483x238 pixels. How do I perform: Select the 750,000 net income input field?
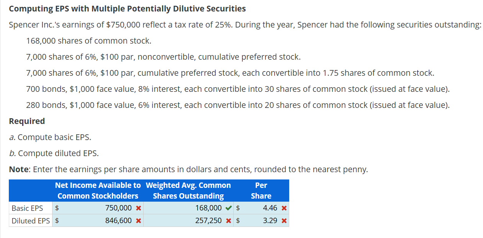107,208
